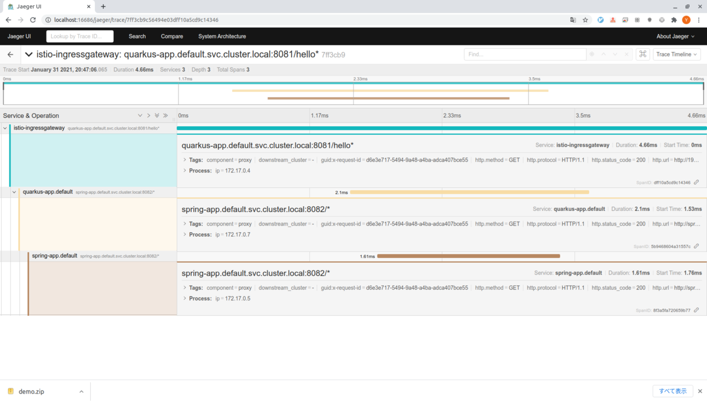Select the quarkus-app.default span row
The width and height of the screenshot is (707, 403).
[x=353, y=192]
